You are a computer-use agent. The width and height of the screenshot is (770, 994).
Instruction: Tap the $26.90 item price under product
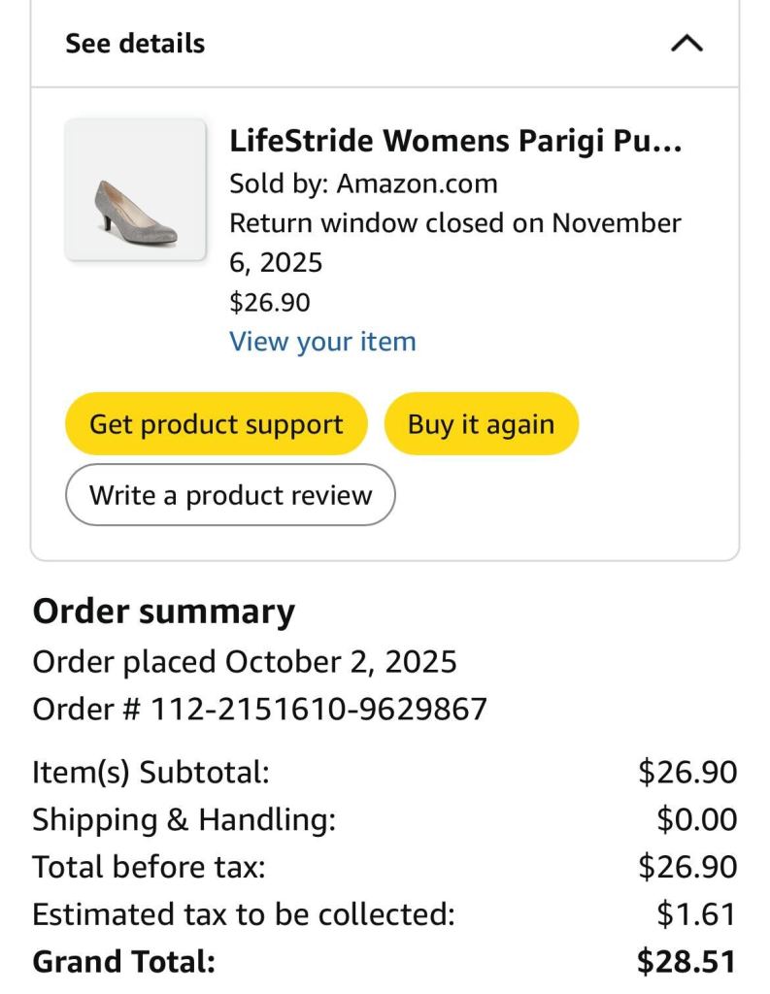(269, 302)
